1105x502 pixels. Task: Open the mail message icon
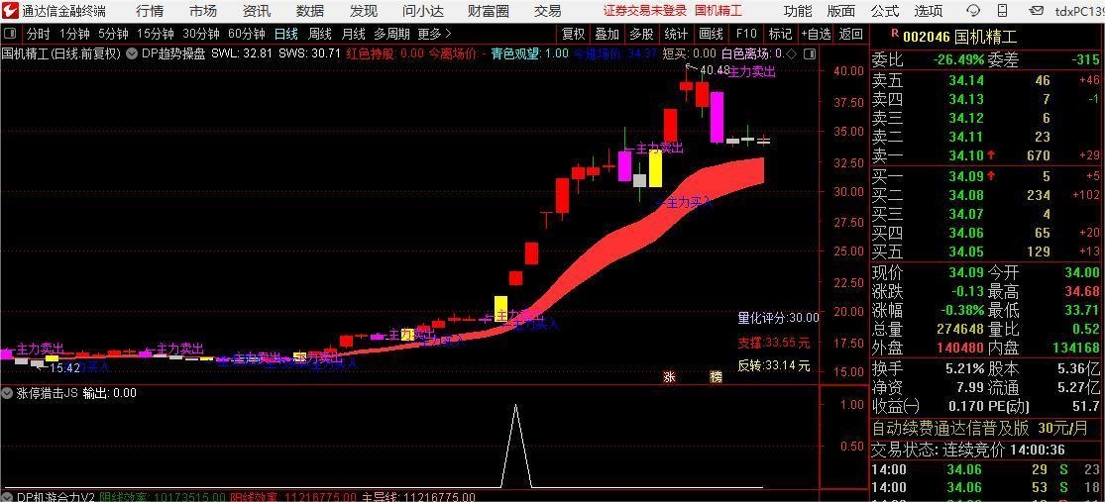(x=1036, y=11)
